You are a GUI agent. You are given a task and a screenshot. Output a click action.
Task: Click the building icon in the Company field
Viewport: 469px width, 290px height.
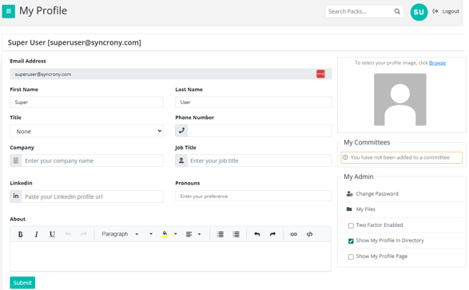coord(16,161)
